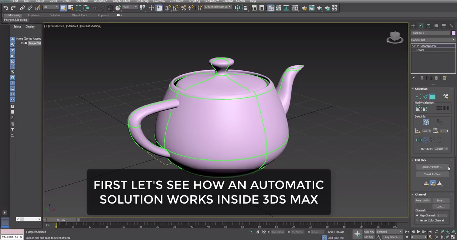
Task: Select the Map Channel radio button
Action: pyautogui.click(x=417, y=215)
